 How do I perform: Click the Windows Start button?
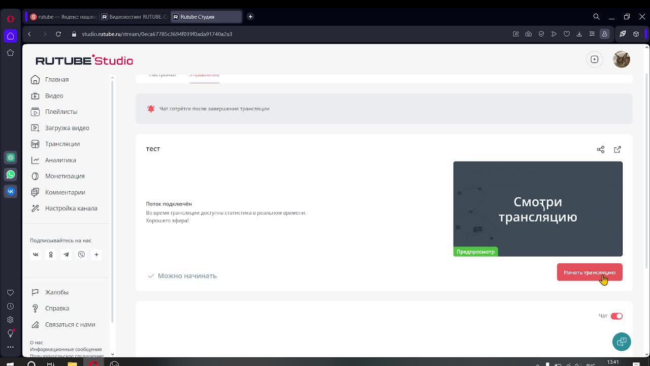tap(10, 364)
